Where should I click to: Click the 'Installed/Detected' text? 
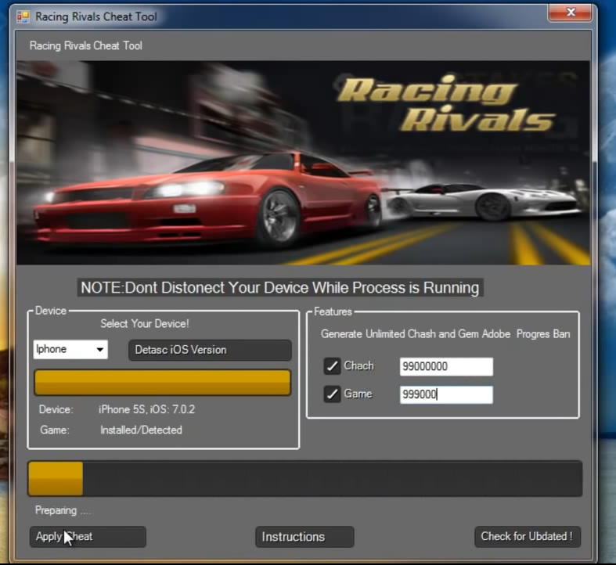pos(142,430)
